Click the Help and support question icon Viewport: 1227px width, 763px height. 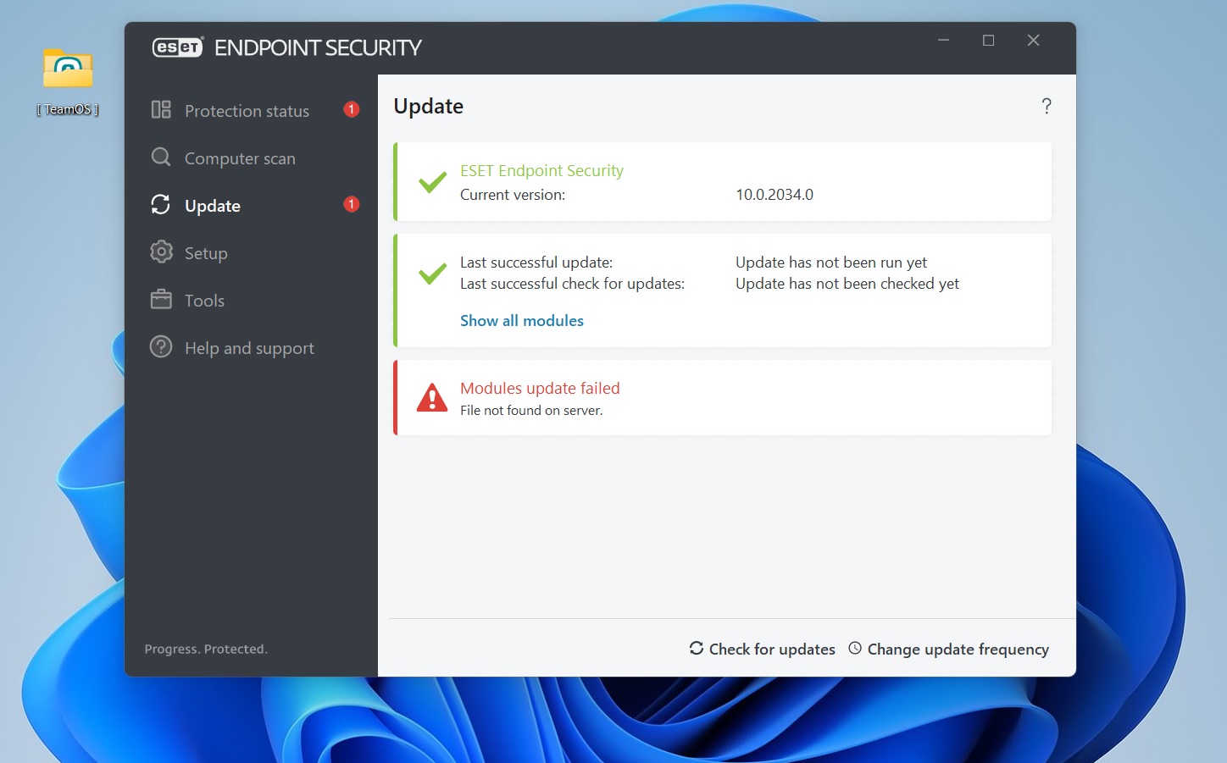tap(161, 347)
